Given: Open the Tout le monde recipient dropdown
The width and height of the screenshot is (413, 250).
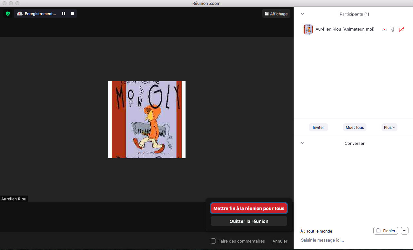Looking at the screenshot, I should (319, 231).
